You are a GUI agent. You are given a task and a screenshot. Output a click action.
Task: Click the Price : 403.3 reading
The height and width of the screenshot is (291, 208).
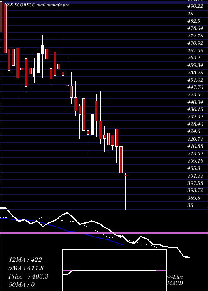(x=28, y=276)
